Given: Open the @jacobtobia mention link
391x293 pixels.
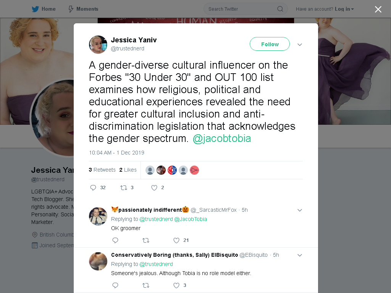Looking at the screenshot, I should 222,138.
